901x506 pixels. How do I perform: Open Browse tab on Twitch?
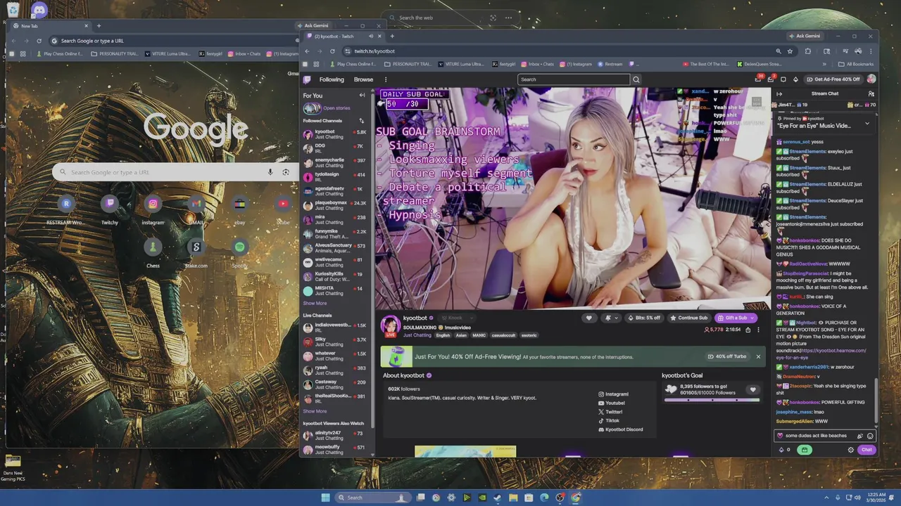click(x=363, y=79)
